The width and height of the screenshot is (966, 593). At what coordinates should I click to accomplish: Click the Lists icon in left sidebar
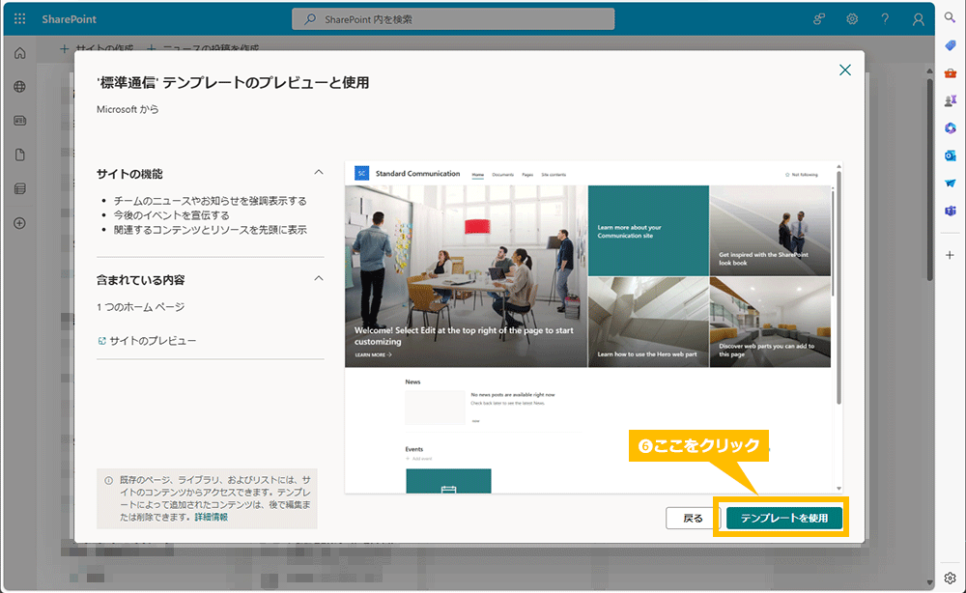click(x=18, y=187)
